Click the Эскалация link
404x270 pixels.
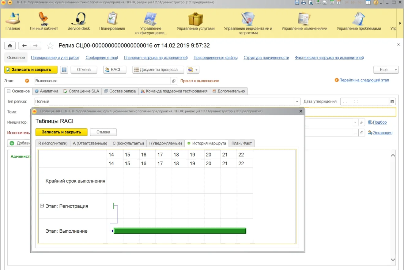pyautogui.click(x=383, y=133)
